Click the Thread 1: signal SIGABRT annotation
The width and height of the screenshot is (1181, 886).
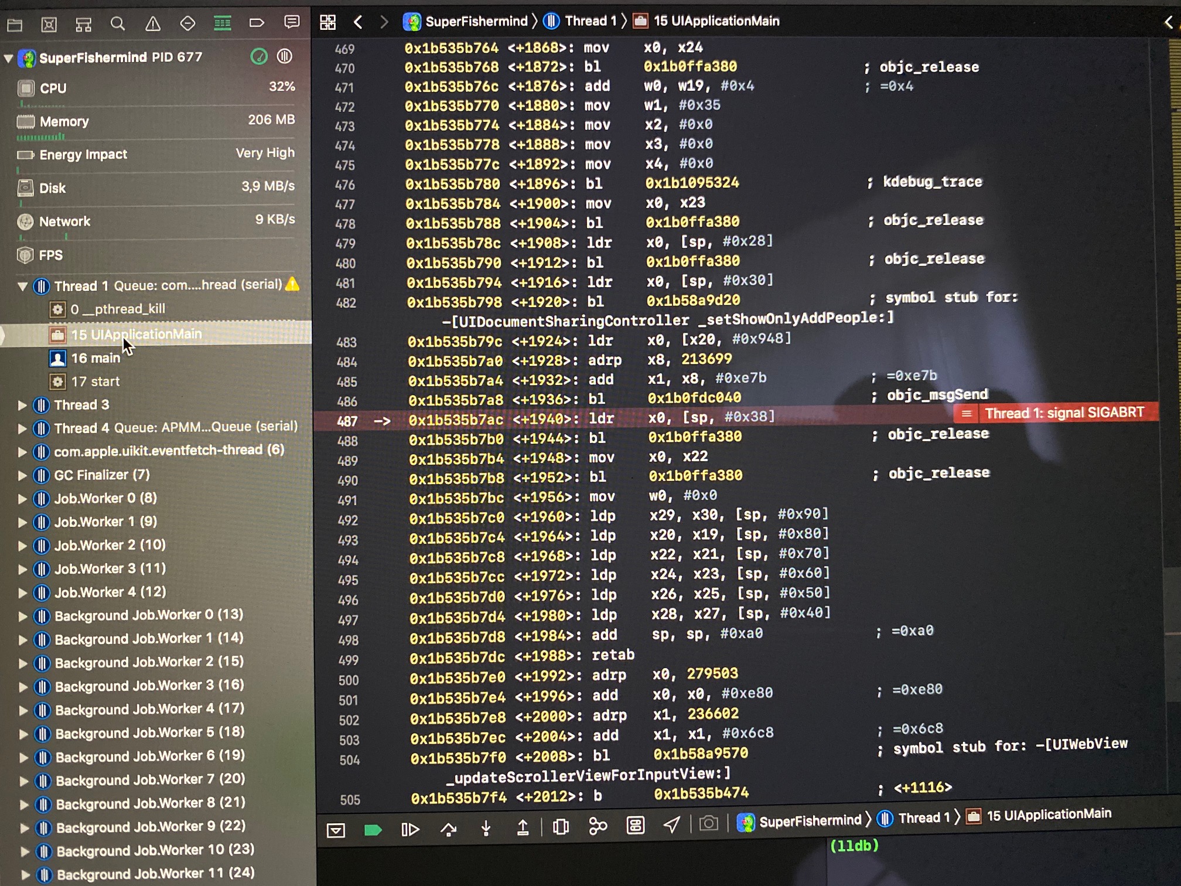1056,413
